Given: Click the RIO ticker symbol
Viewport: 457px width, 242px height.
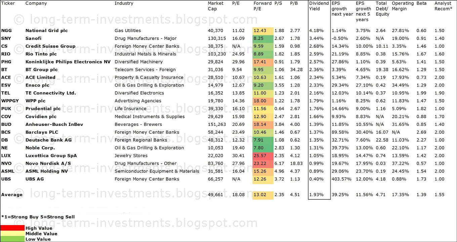Looking at the screenshot, I should (5, 54).
